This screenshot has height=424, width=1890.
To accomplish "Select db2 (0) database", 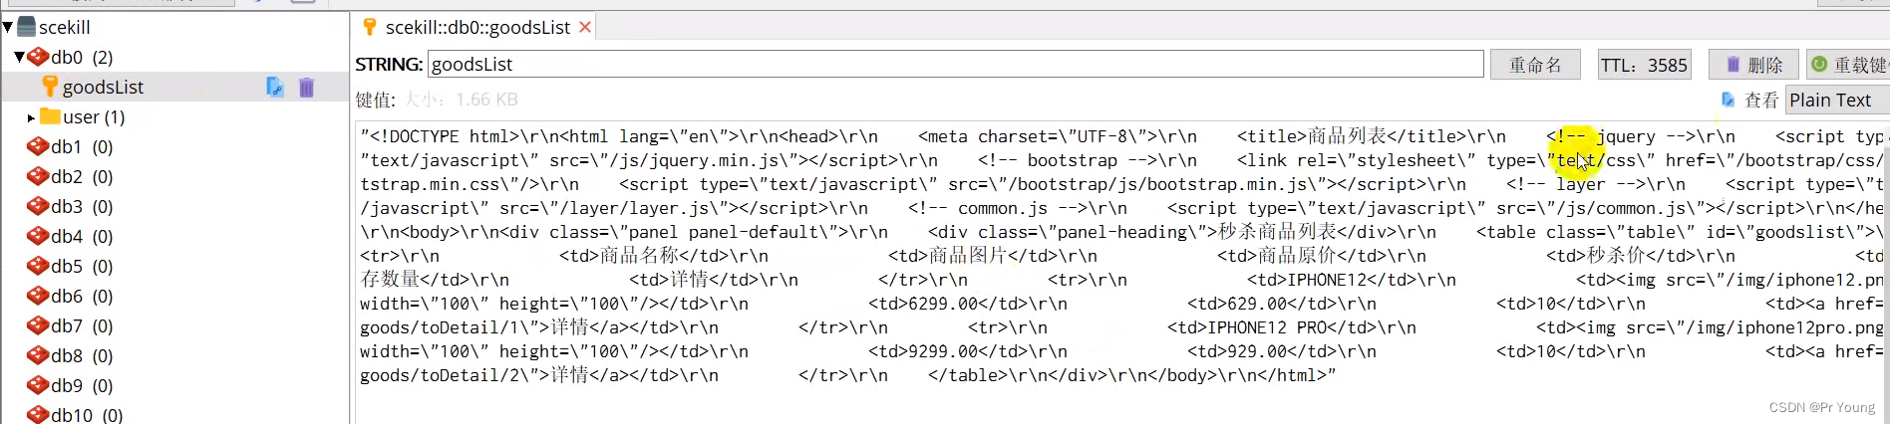I will [82, 176].
